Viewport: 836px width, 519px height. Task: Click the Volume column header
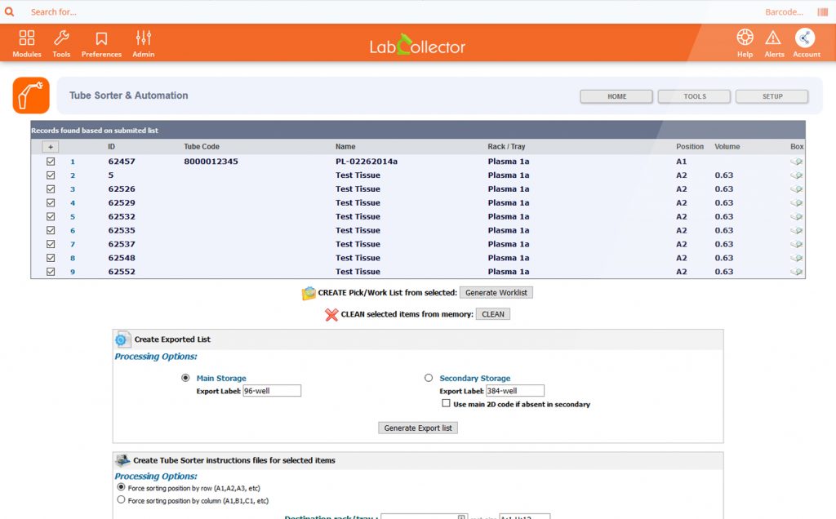pyautogui.click(x=727, y=147)
